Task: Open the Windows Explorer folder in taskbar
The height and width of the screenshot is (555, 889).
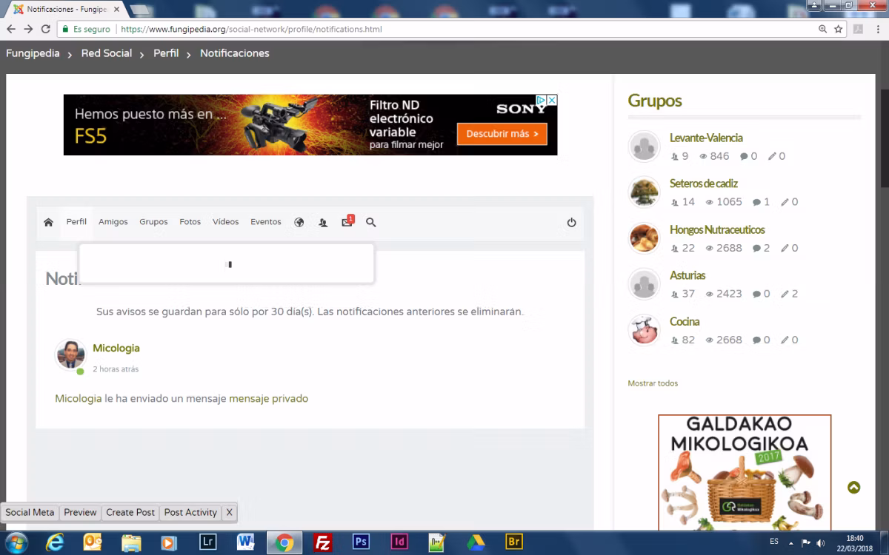Action: 131,542
